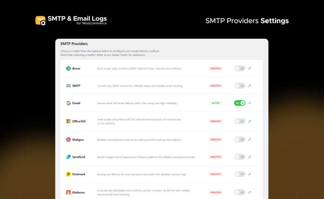The height and width of the screenshot is (199, 324).
Task: Click the Postmark INACTIVE status badge
Action: click(x=216, y=174)
